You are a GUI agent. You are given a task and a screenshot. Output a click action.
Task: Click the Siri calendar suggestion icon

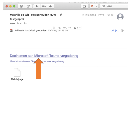click(11, 30)
